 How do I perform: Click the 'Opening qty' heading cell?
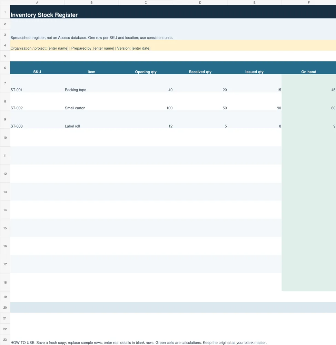[146, 68]
